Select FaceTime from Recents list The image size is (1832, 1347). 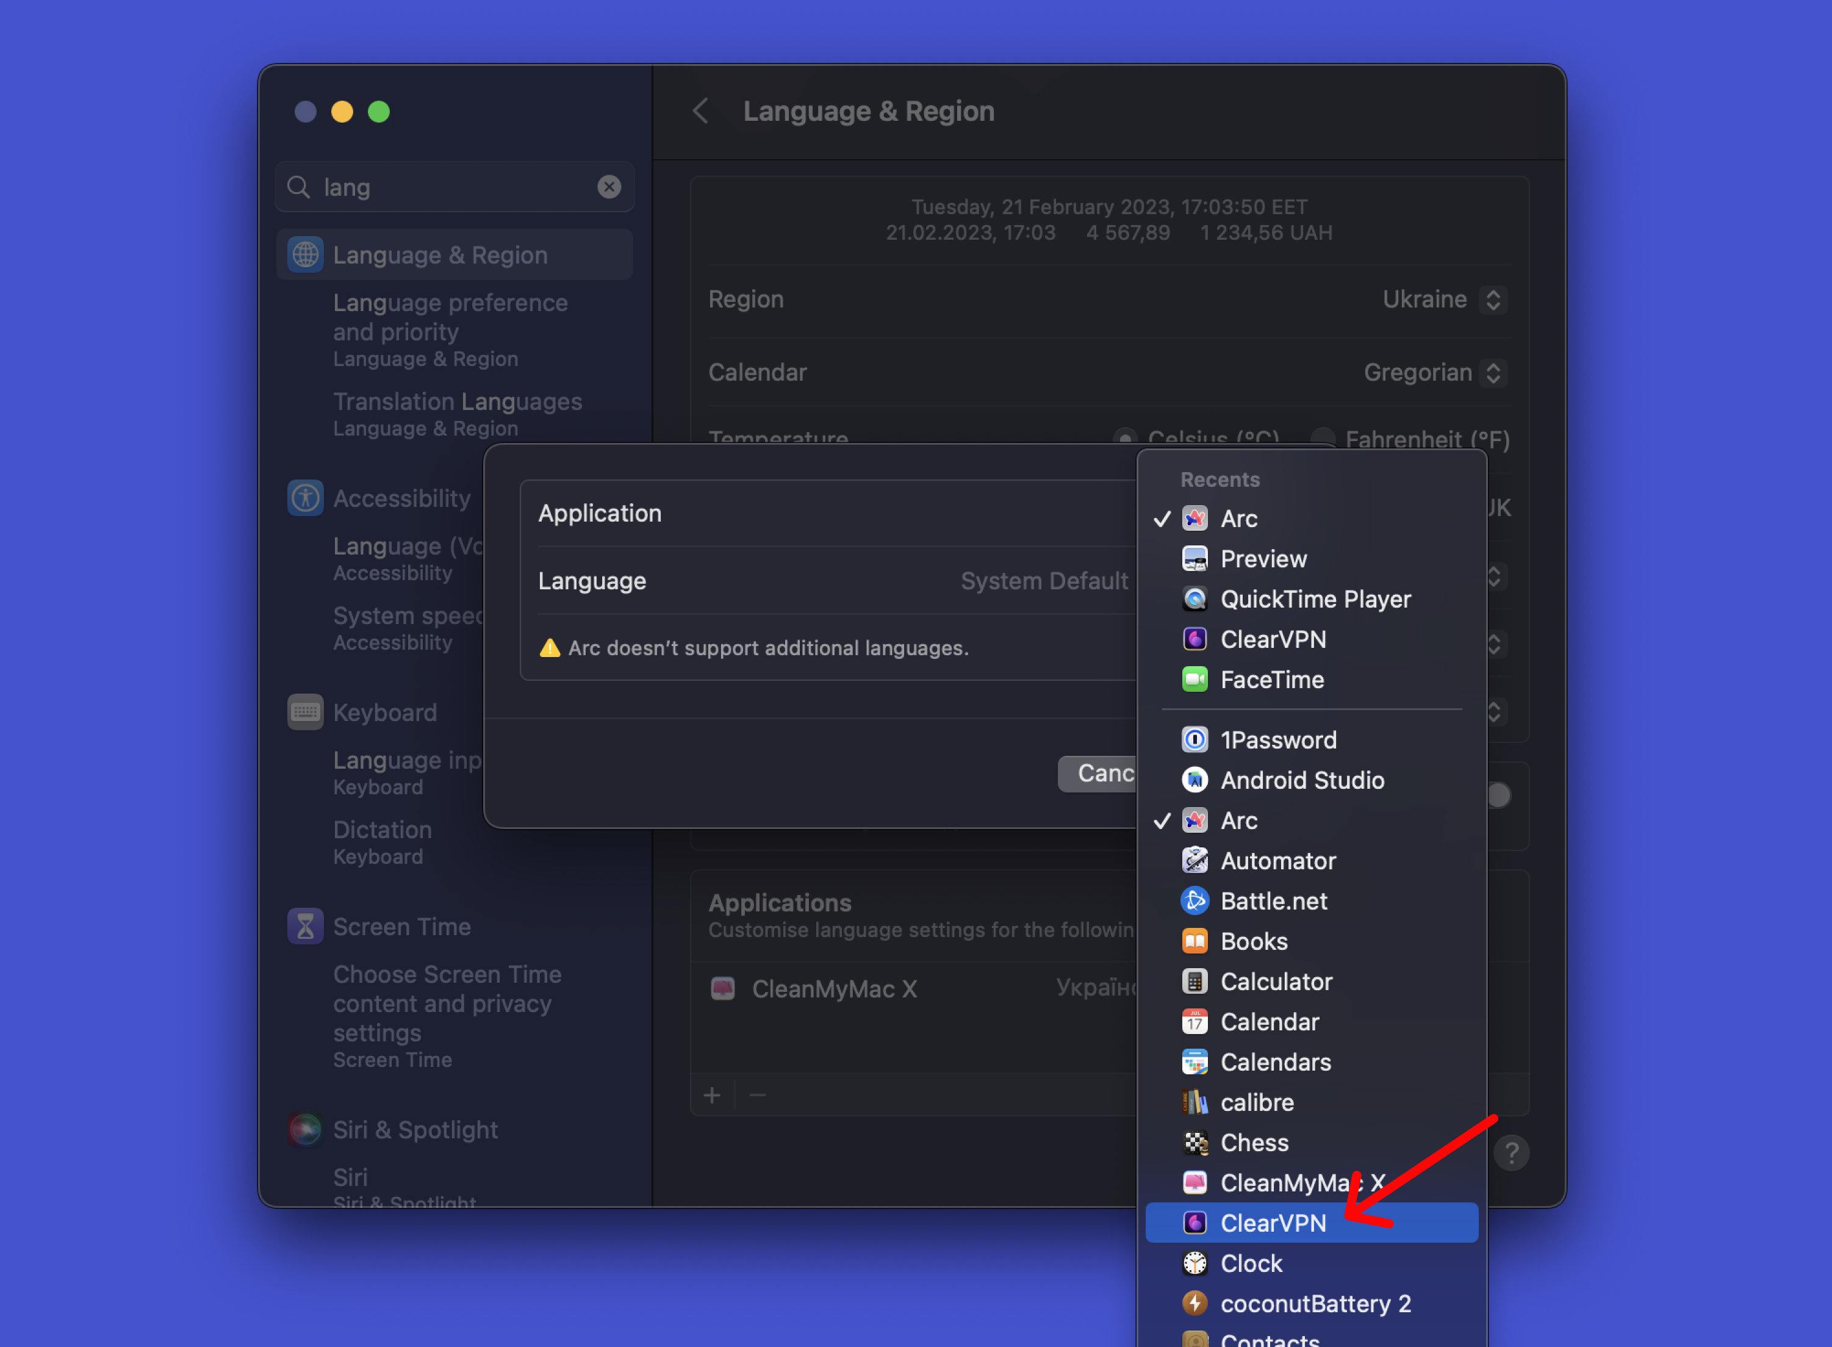pyautogui.click(x=1311, y=680)
